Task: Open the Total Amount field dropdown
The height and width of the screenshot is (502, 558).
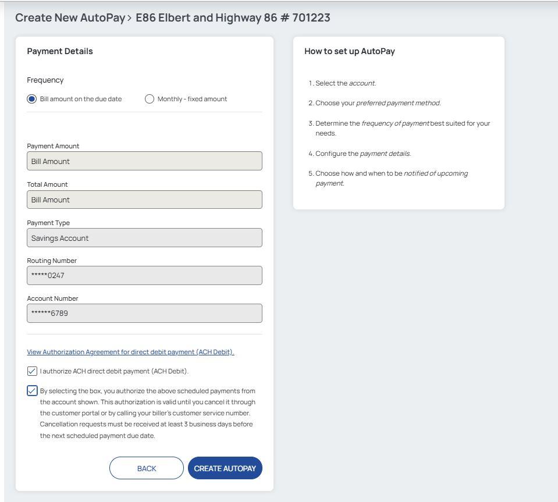Action: pos(144,199)
